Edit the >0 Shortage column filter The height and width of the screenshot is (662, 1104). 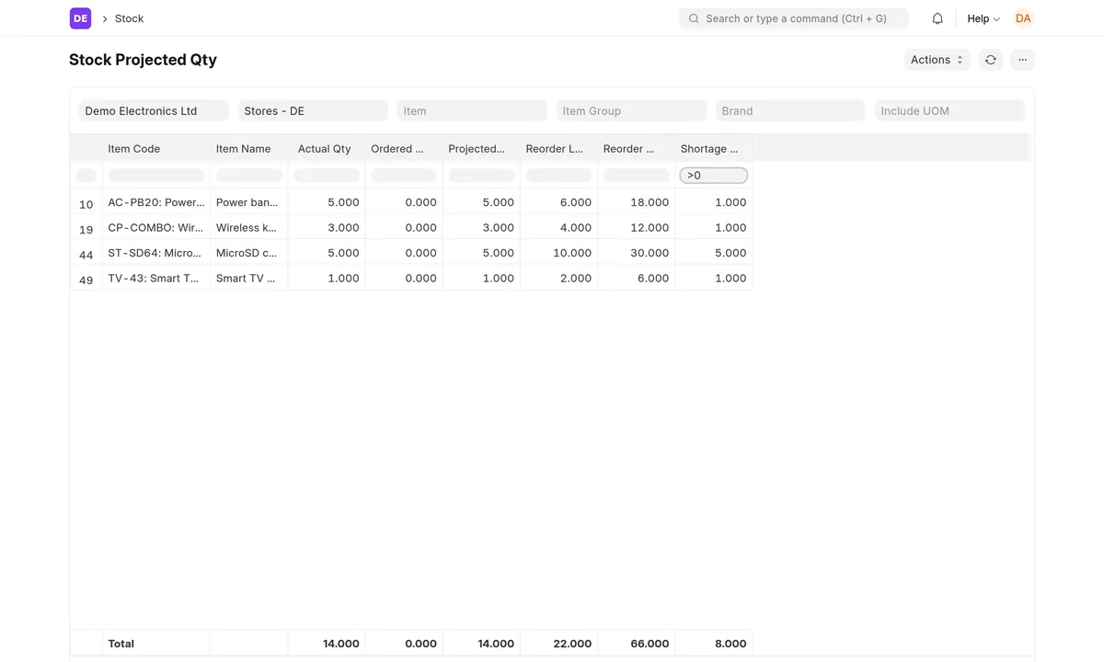[x=714, y=175]
